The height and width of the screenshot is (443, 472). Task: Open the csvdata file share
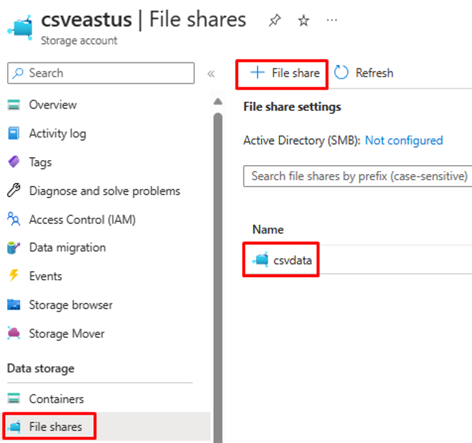click(292, 260)
